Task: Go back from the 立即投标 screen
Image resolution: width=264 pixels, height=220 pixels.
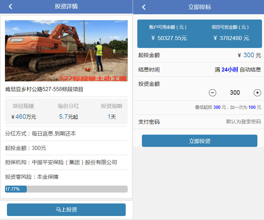Action: point(144,7)
